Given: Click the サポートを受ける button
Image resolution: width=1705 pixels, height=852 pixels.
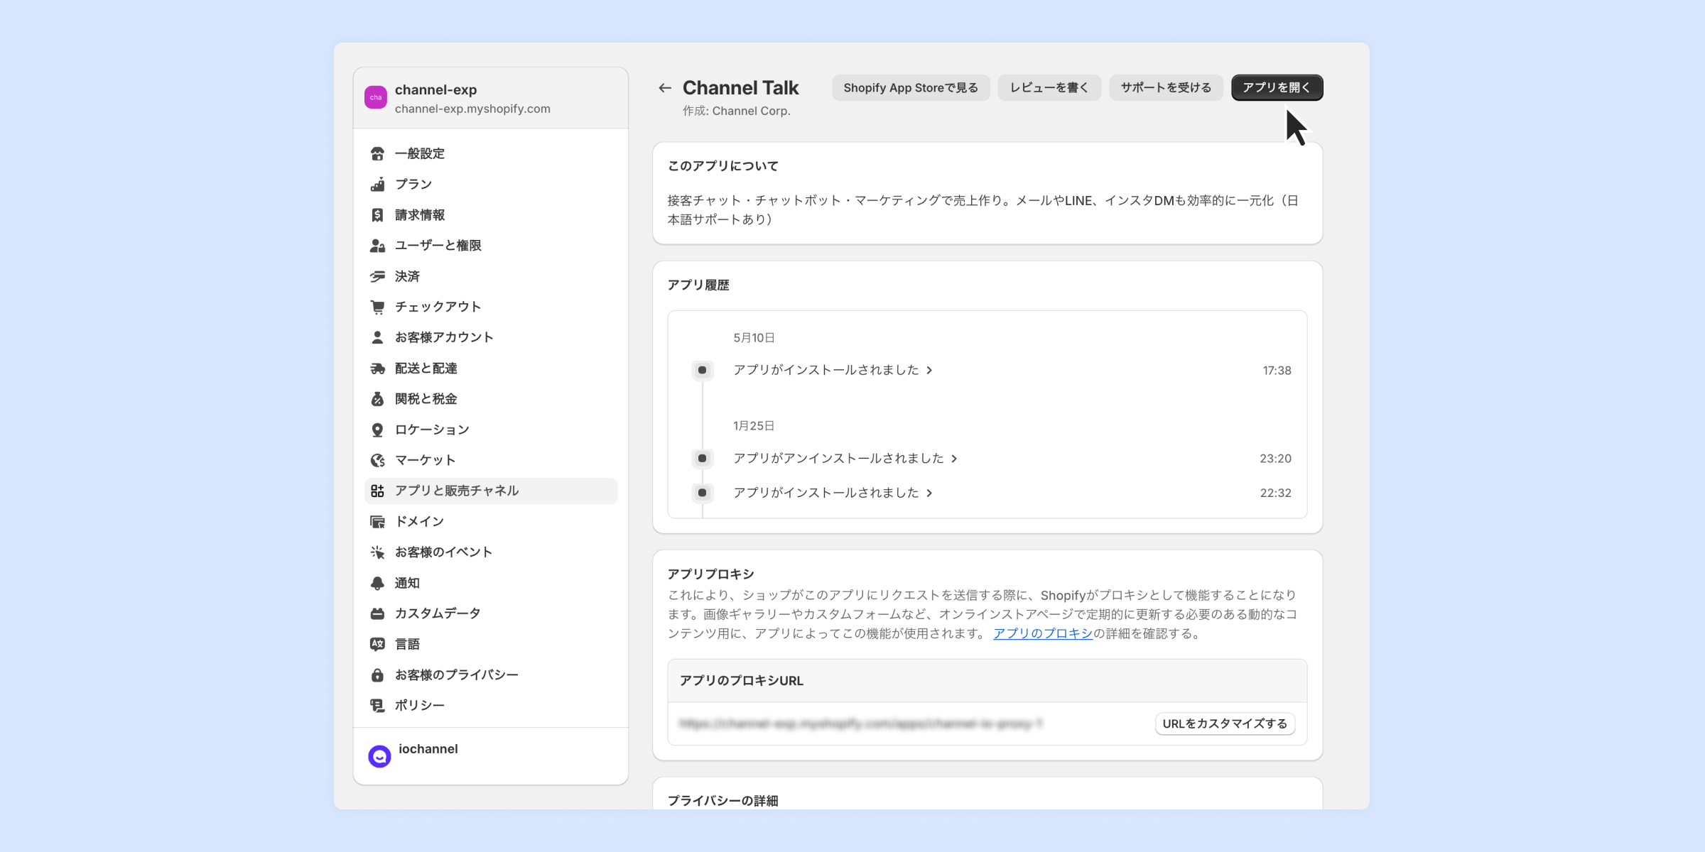Looking at the screenshot, I should (x=1166, y=87).
